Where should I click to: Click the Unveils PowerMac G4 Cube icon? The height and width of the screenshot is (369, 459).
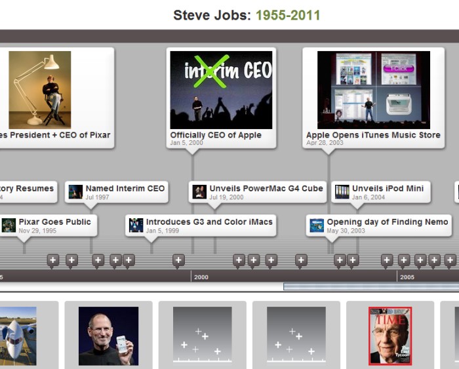click(x=199, y=192)
